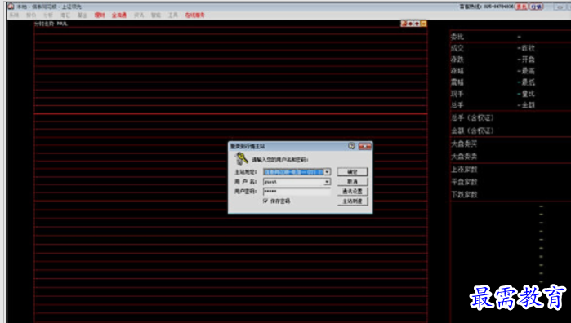Click the 主站测速 speed test button
571x323 pixels.
coord(352,201)
